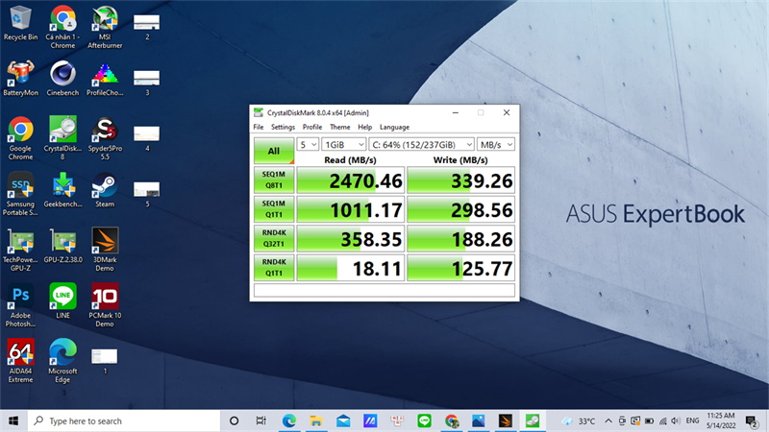
Task: Open the Profile menu in CrystalDiskMark
Action: click(311, 127)
